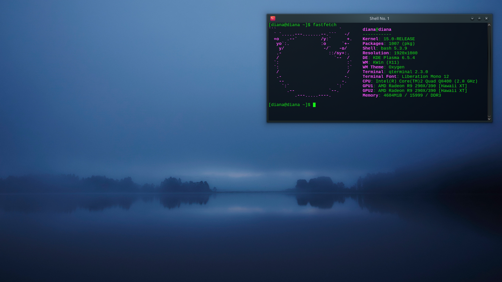Click the magenta ASCII logo art

311,63
